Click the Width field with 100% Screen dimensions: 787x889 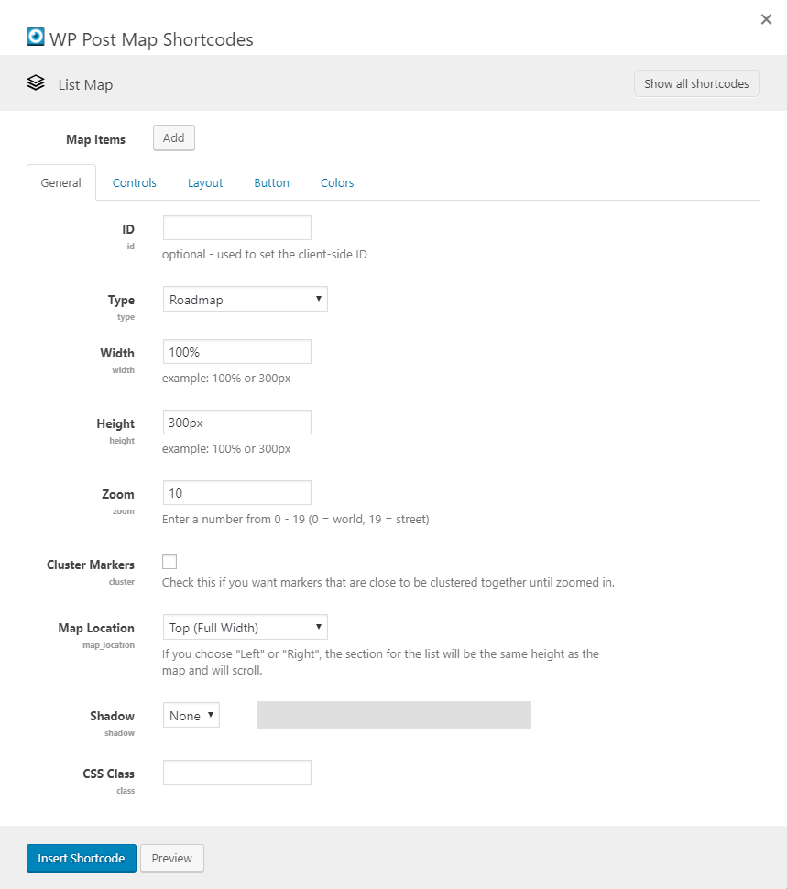point(237,352)
